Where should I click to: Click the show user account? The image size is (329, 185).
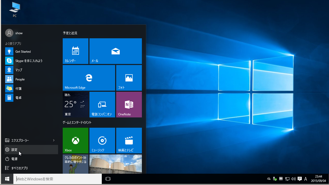[14, 33]
